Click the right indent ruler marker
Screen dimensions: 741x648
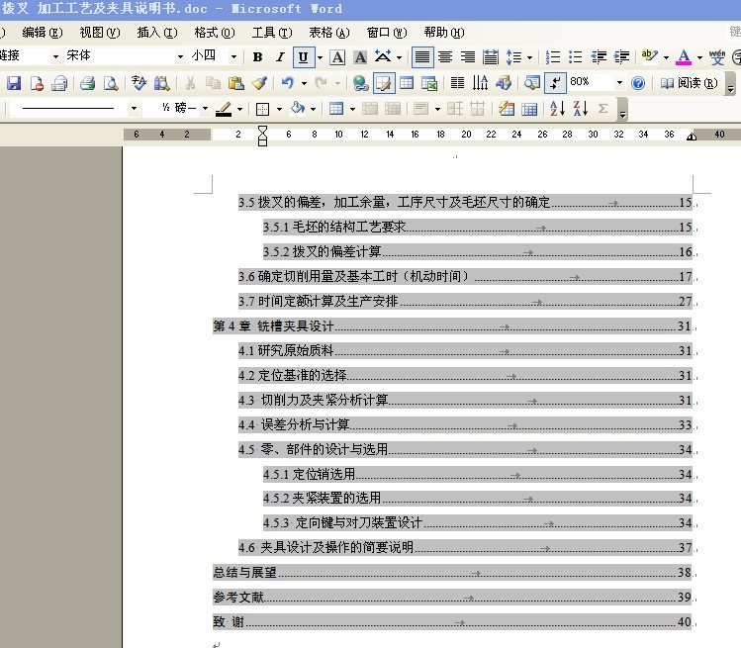692,137
